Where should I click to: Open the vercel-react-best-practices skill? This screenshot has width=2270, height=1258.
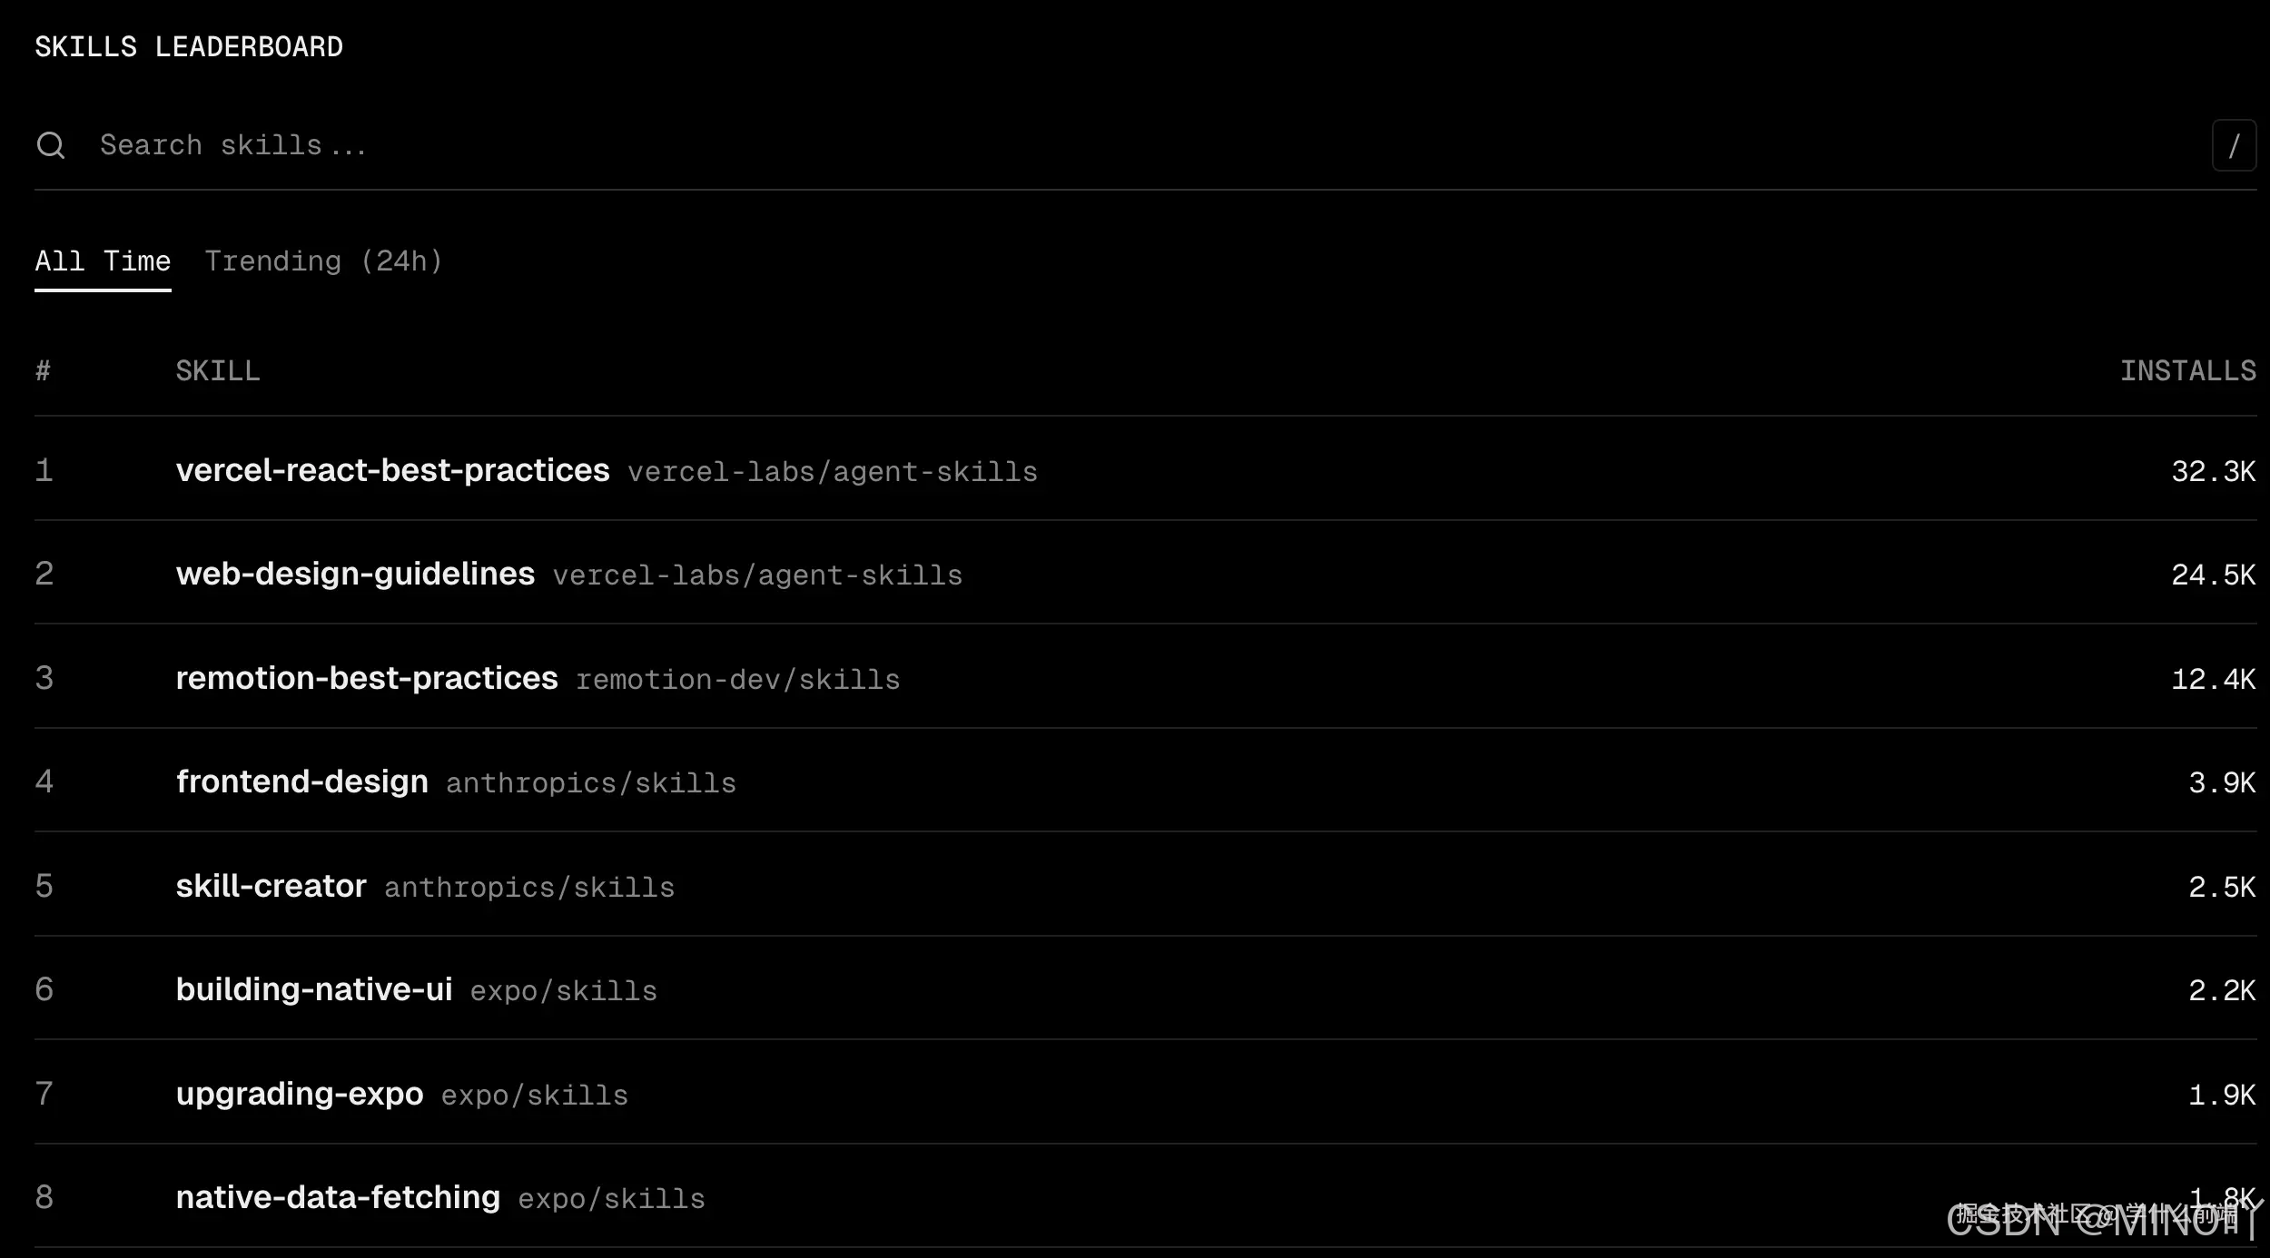tap(392, 470)
